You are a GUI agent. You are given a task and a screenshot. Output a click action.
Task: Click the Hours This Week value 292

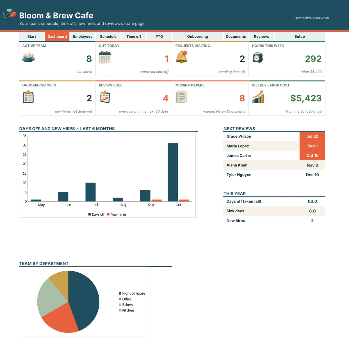pos(313,59)
